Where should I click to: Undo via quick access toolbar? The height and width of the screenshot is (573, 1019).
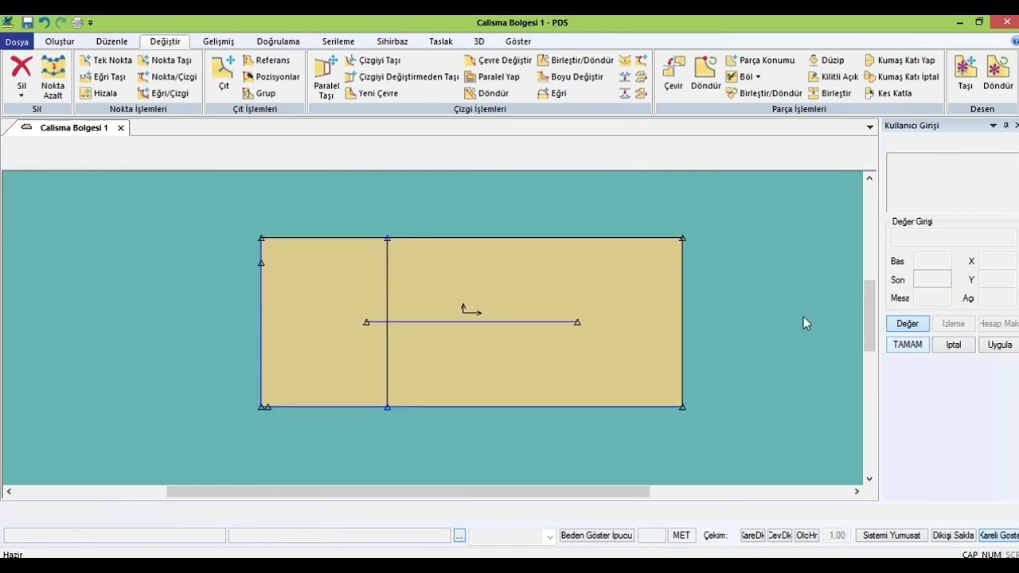pos(44,22)
